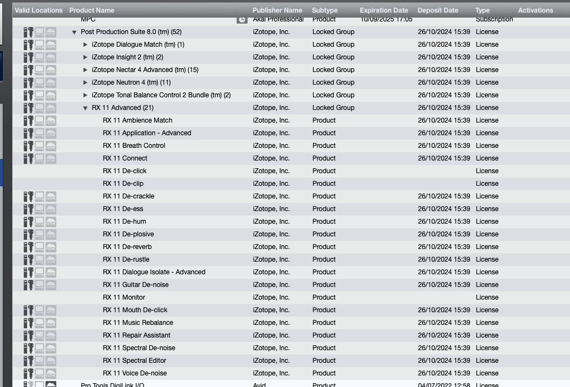
Task: Click Akai Professional publisher in MPC row
Action: pyautogui.click(x=278, y=20)
